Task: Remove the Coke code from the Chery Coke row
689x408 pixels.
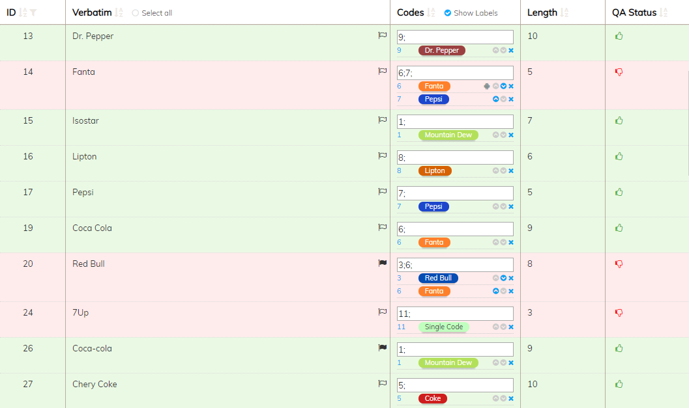Action: click(x=511, y=398)
